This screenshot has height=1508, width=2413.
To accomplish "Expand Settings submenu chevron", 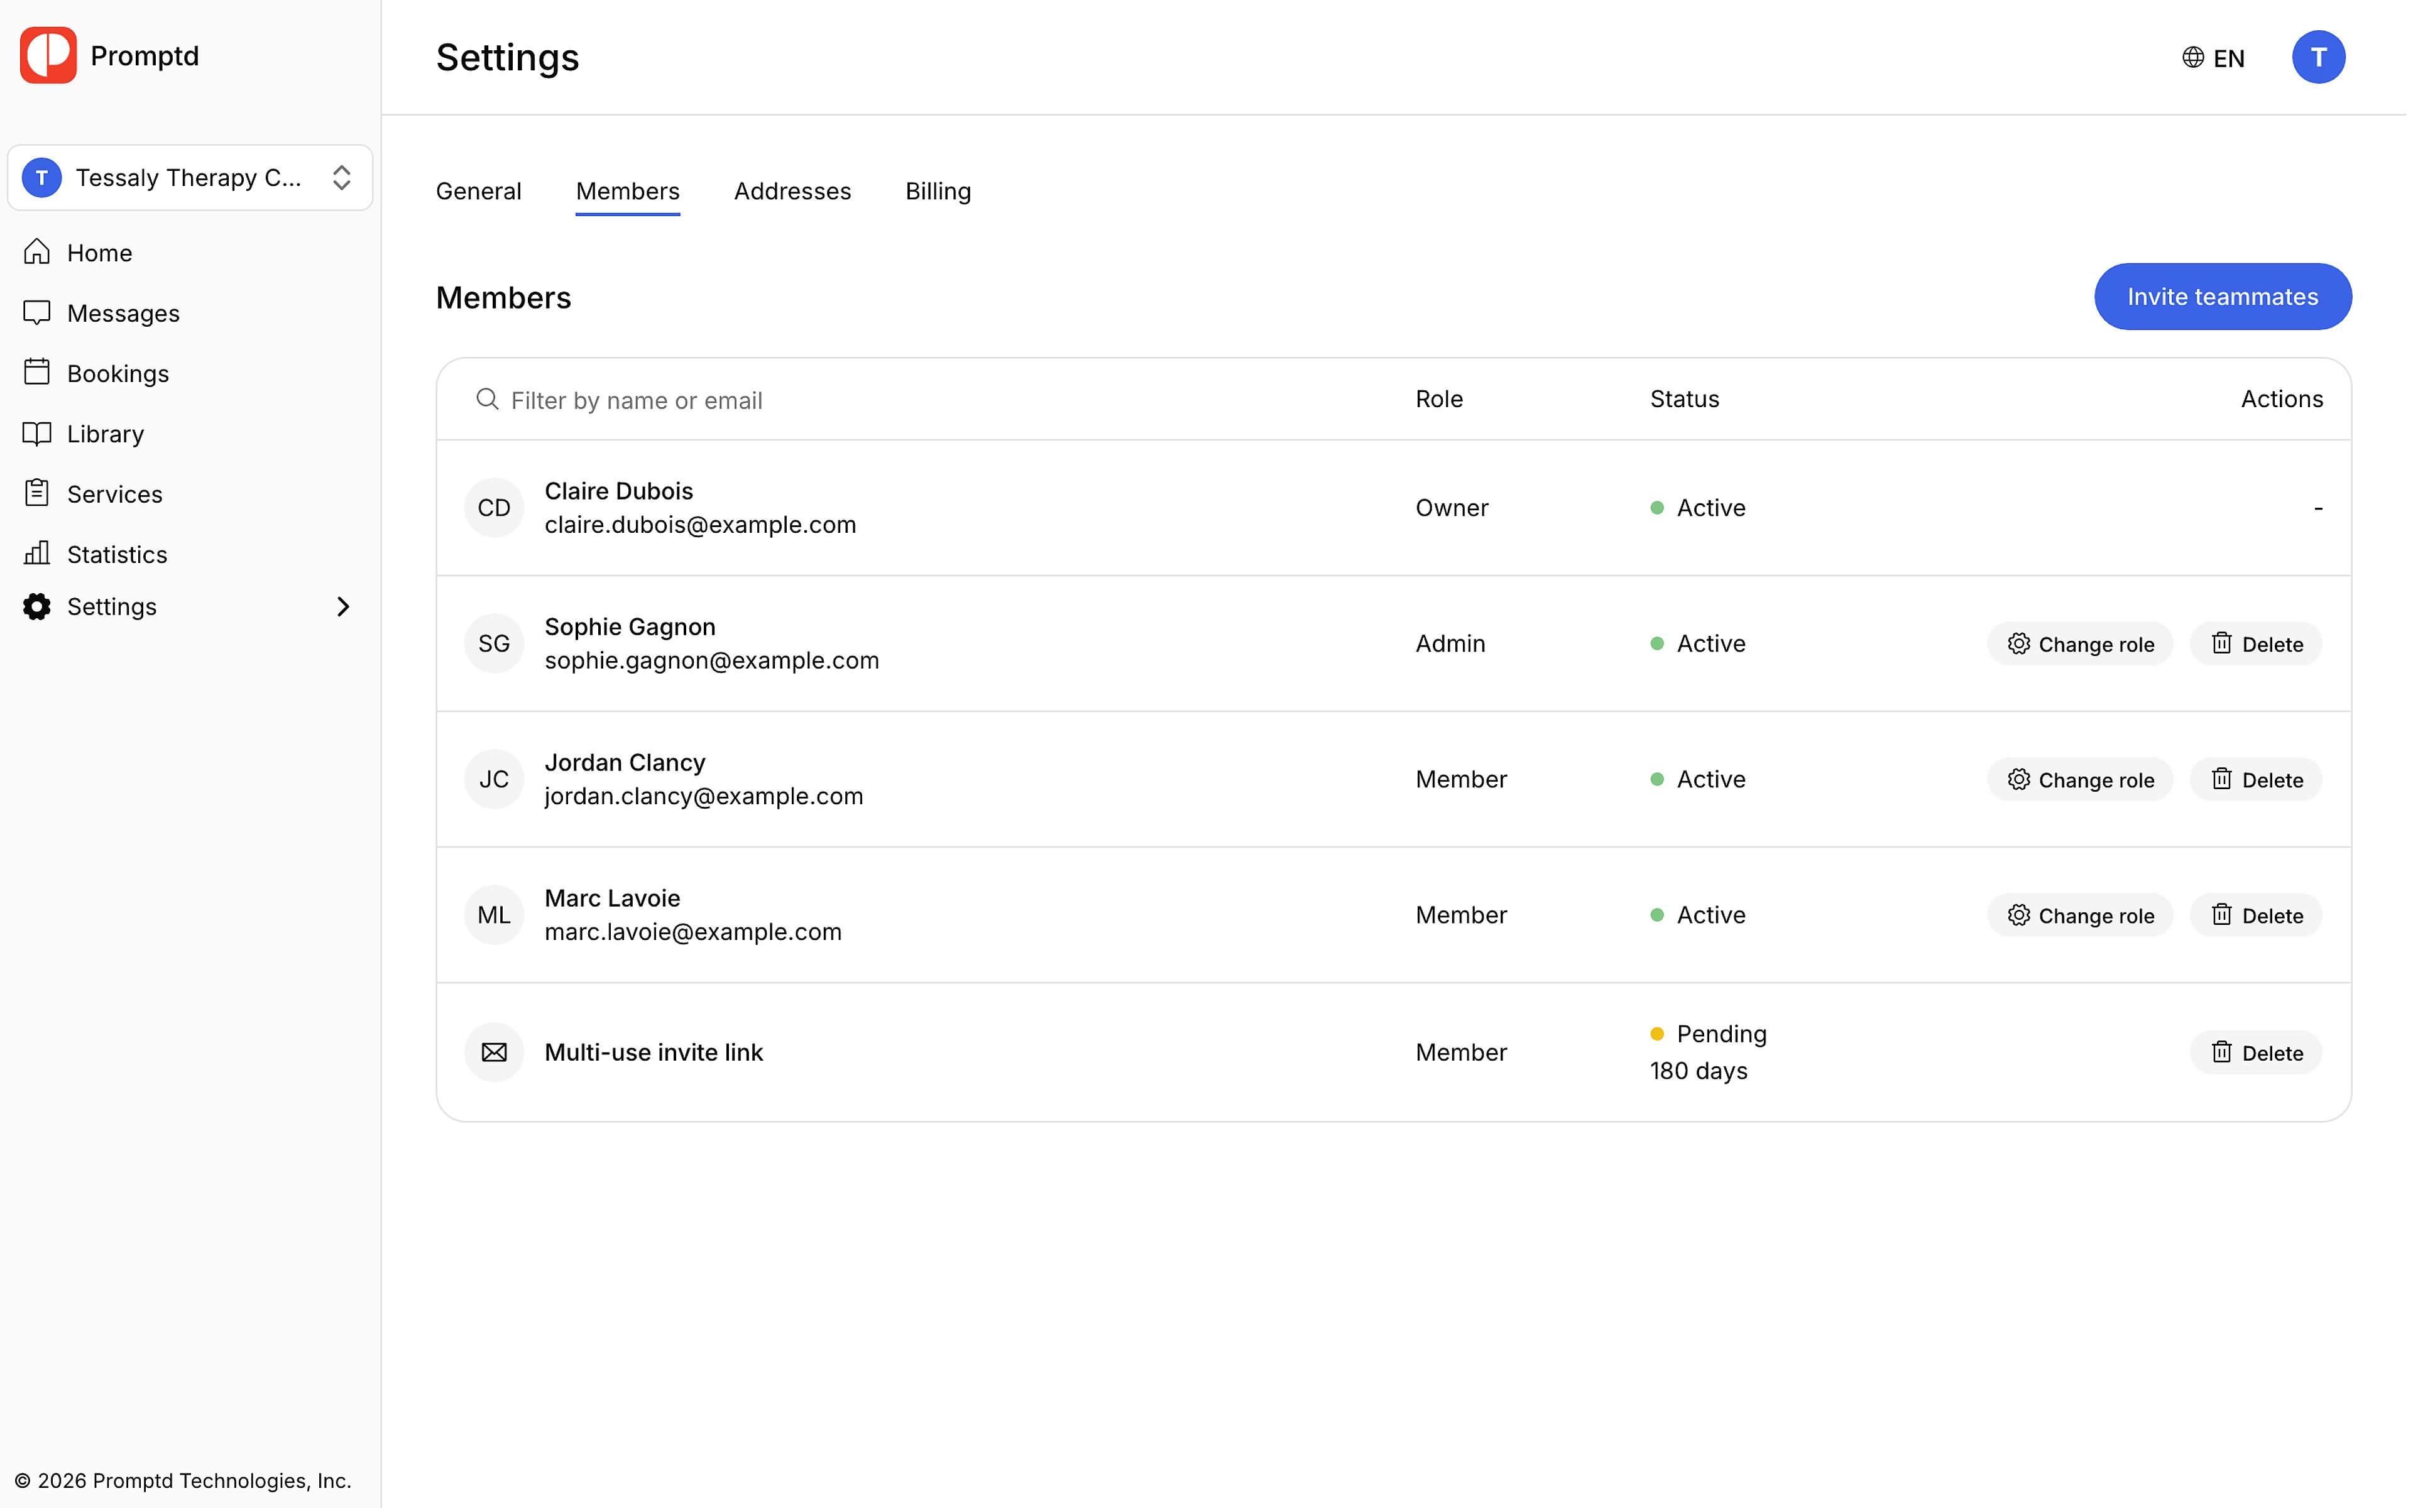I will [343, 606].
